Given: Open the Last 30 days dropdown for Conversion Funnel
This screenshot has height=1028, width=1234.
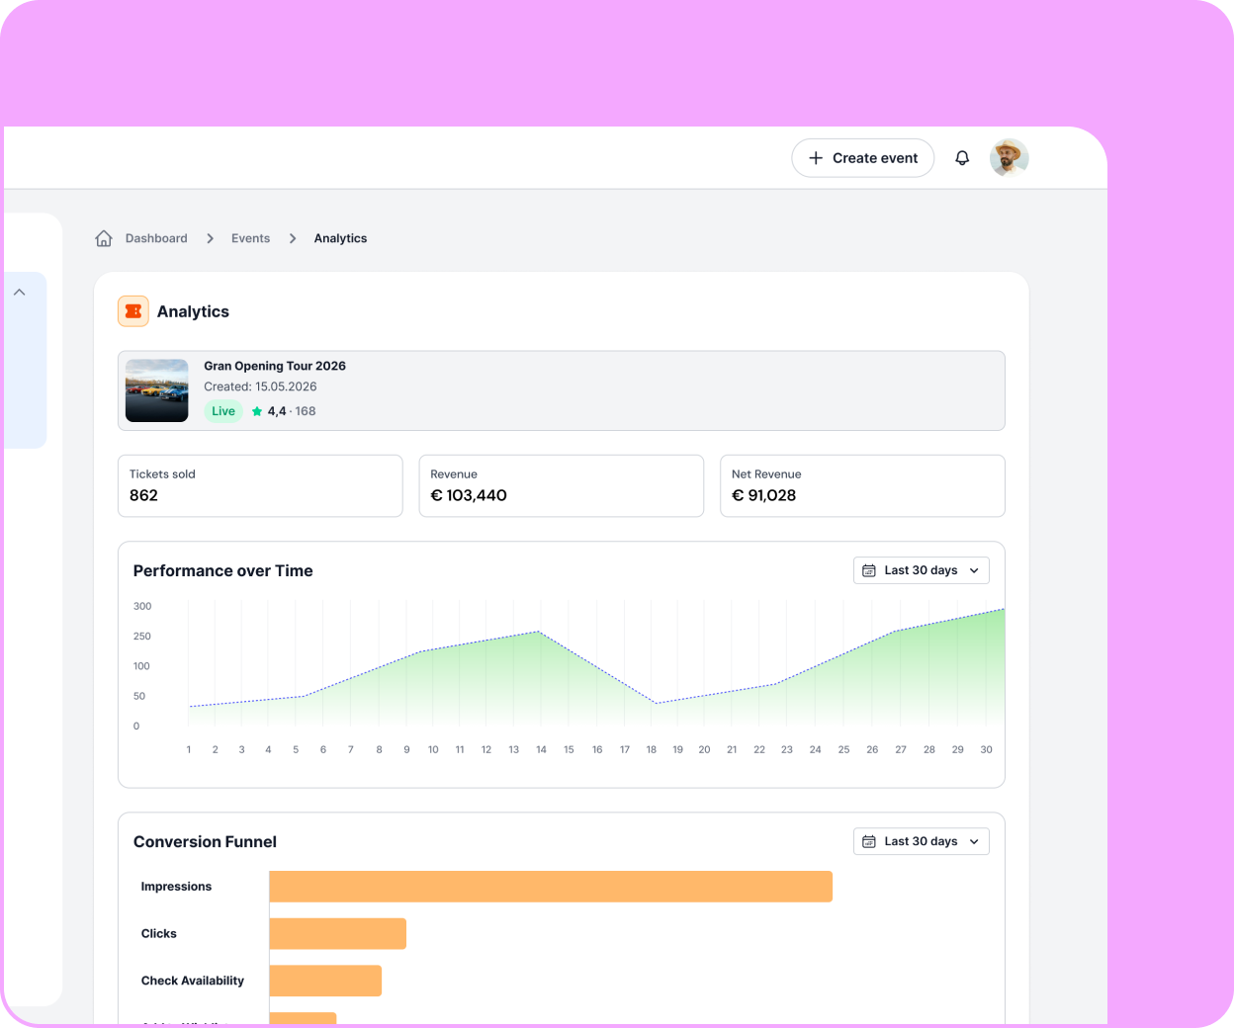Looking at the screenshot, I should click(x=921, y=841).
